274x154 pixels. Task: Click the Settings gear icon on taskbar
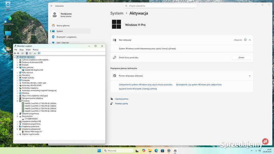click(169, 151)
